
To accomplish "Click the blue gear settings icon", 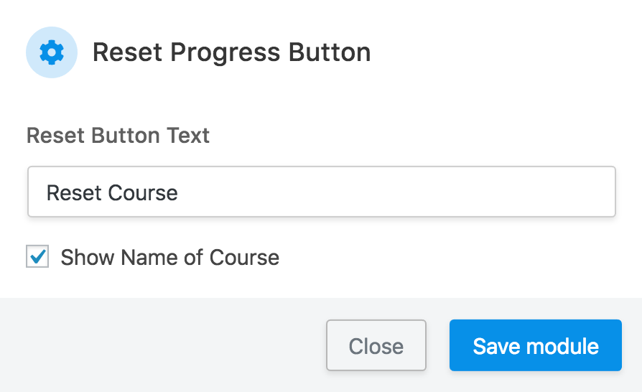I will point(52,52).
